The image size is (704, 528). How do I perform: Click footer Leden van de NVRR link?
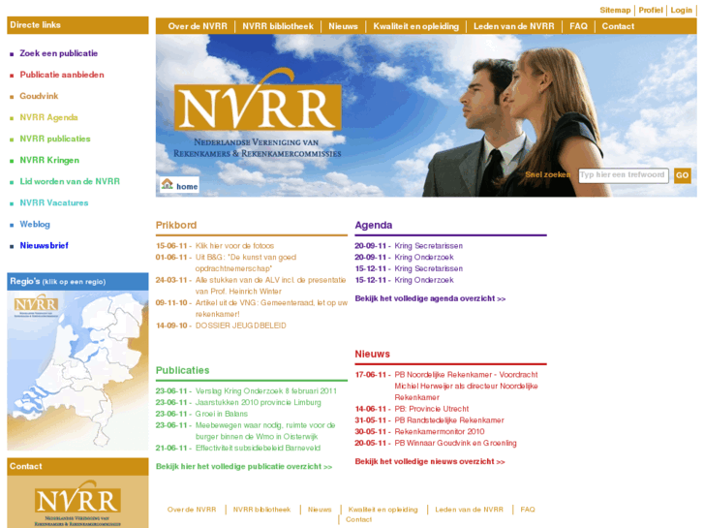[470, 510]
